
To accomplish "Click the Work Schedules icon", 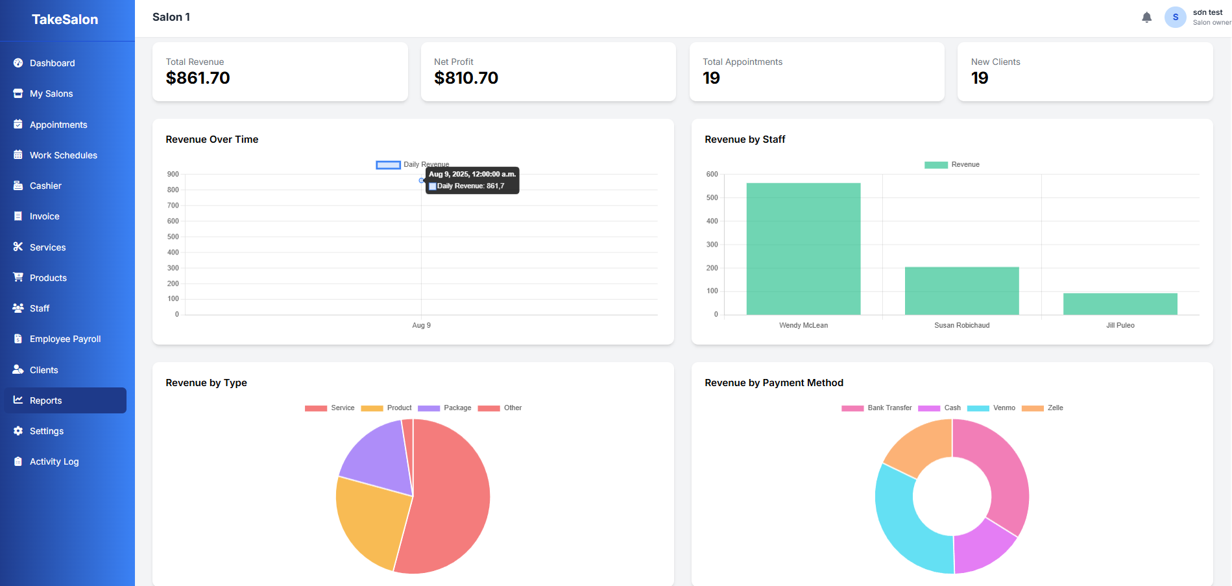I will point(18,155).
